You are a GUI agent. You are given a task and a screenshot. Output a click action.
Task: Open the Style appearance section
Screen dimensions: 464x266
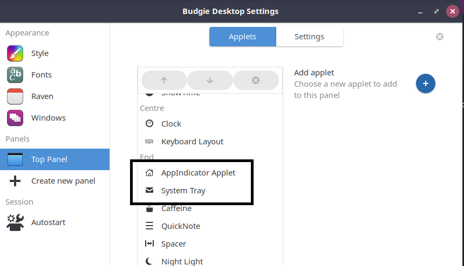pos(39,53)
